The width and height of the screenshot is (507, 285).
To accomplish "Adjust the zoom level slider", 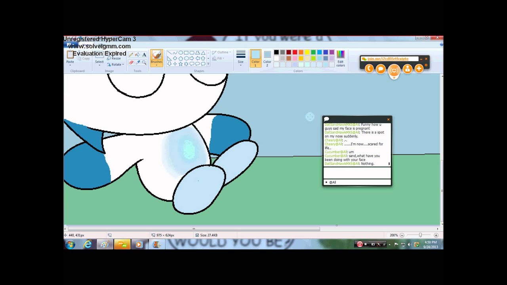I will [x=420, y=235].
